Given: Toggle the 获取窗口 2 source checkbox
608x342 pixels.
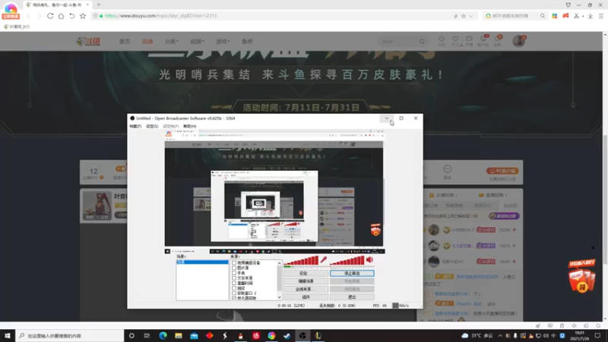Looking at the screenshot, I should 234,293.
